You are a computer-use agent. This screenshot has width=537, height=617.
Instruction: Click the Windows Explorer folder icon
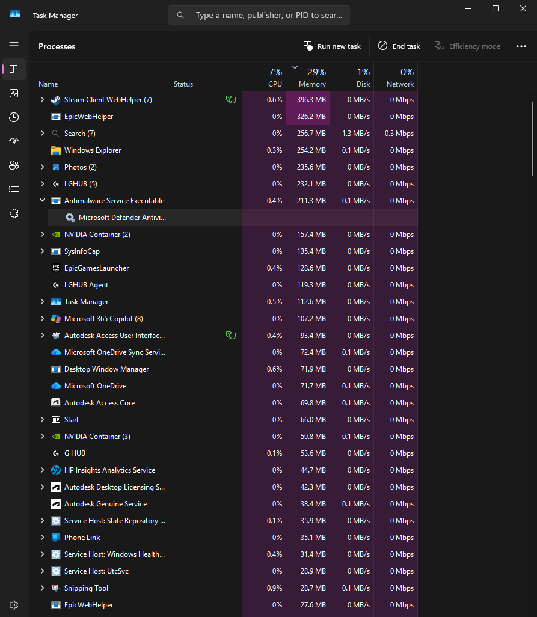click(56, 150)
